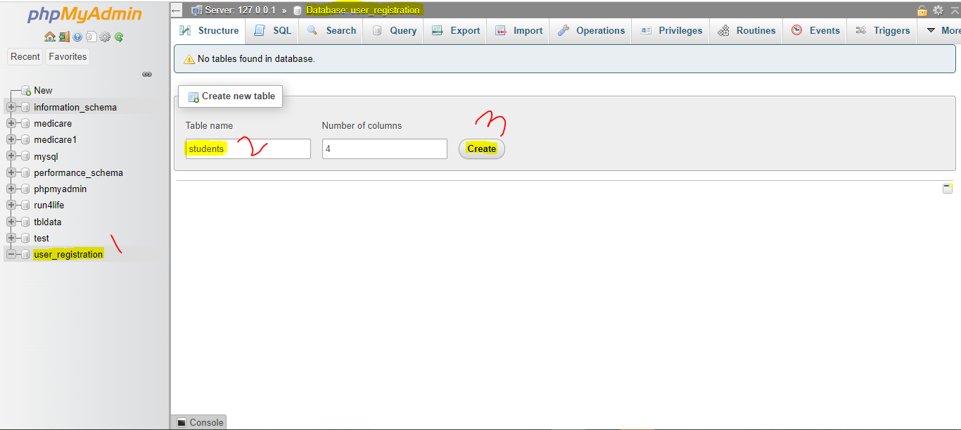This screenshot has height=430, width=961.
Task: Click the padlock icon in top bar
Action: tap(922, 10)
